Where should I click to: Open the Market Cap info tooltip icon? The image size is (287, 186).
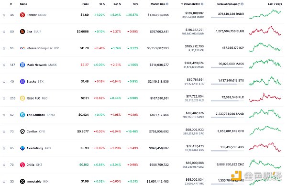(167, 4)
